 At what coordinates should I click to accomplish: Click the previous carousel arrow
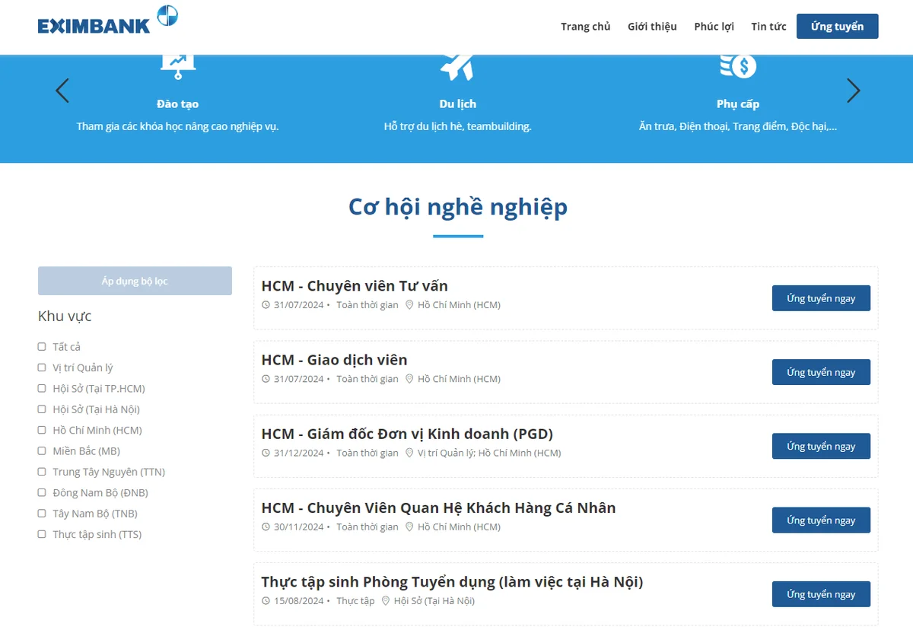[62, 91]
